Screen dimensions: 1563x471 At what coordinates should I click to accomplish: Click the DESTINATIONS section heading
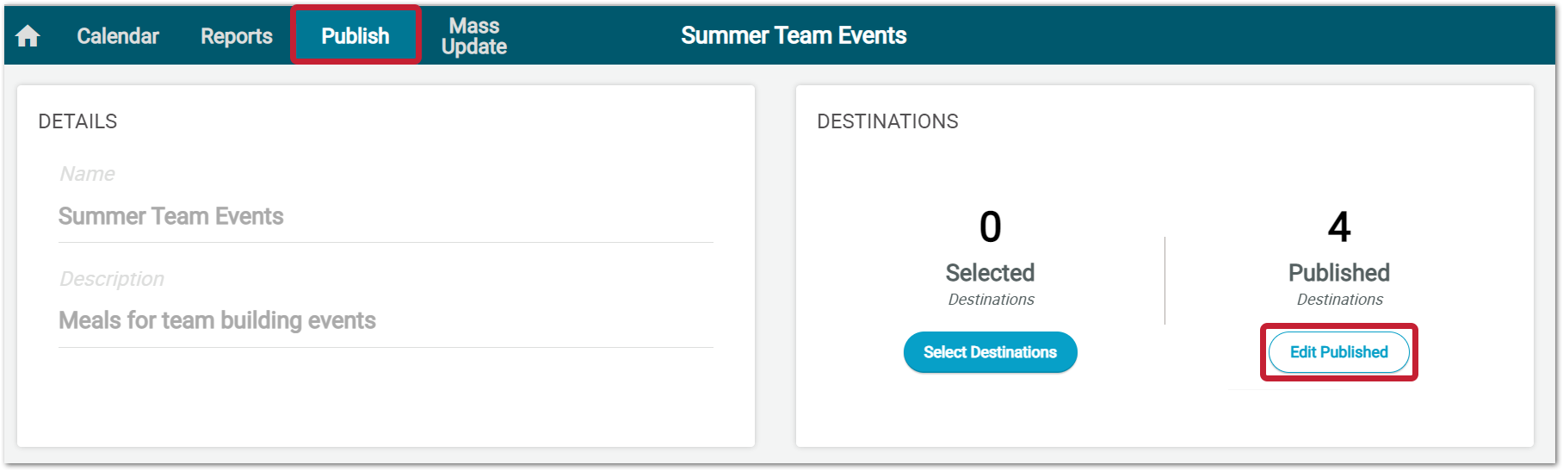tap(887, 121)
